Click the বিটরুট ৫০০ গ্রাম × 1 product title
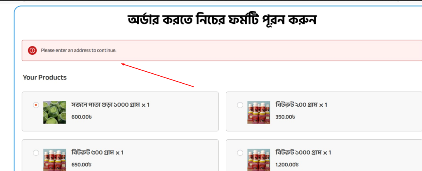The height and width of the screenshot is (171, 422). pyautogui.click(x=97, y=152)
